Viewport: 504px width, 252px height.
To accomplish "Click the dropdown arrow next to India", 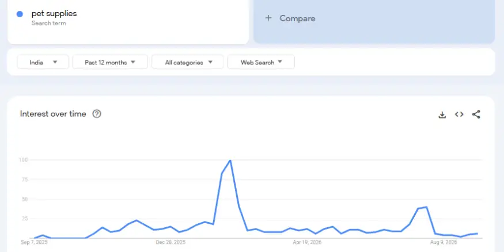I will coord(55,62).
